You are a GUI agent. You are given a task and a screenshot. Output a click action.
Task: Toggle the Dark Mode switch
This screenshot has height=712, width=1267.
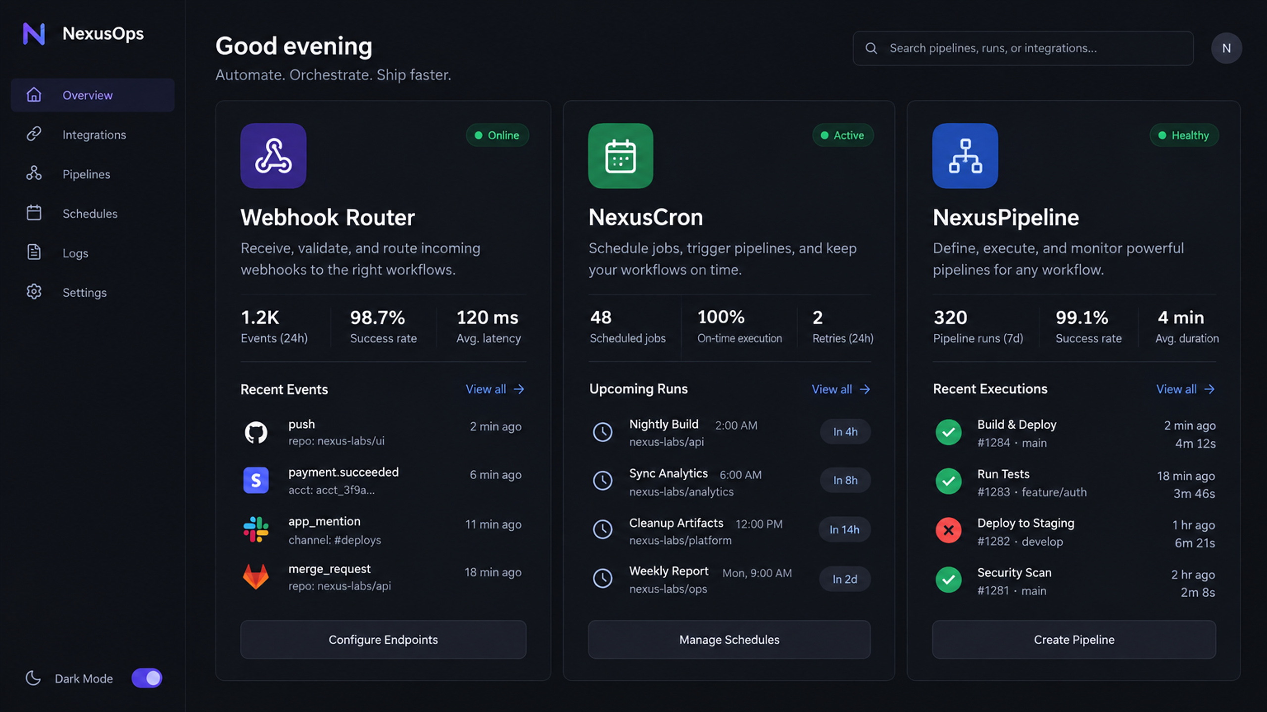pyautogui.click(x=146, y=678)
